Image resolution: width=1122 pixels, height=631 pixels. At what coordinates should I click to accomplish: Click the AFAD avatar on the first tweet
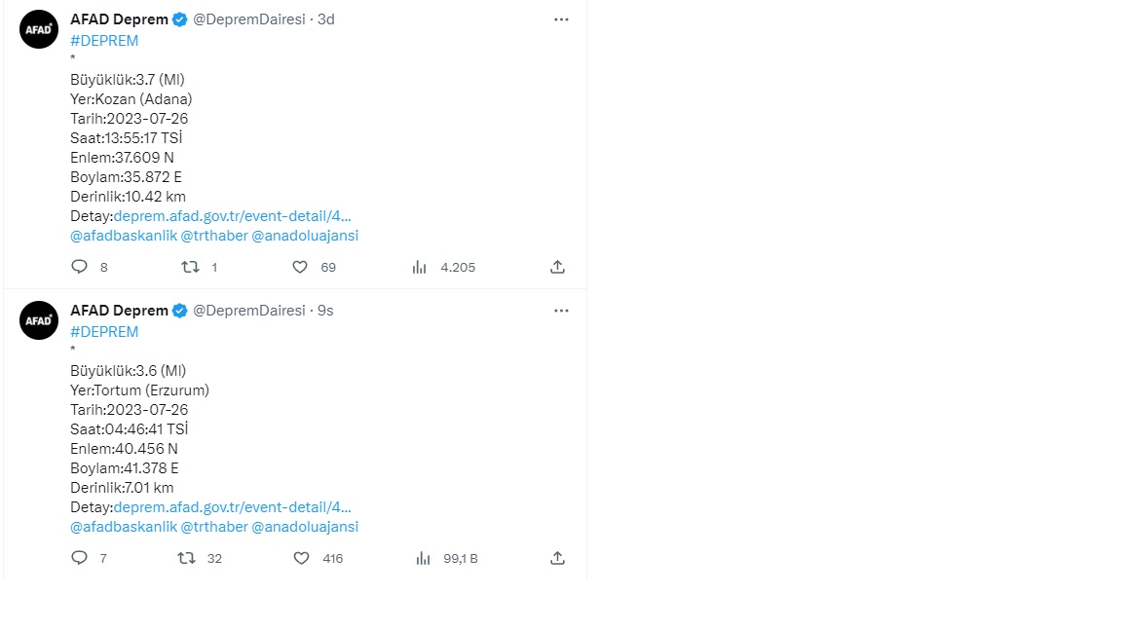coord(39,29)
